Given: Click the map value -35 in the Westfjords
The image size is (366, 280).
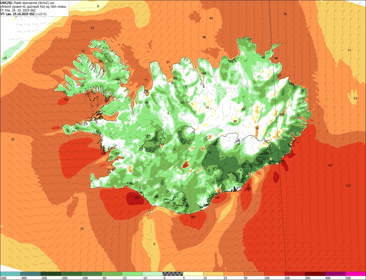Looking at the screenshot, I should tap(82, 85).
